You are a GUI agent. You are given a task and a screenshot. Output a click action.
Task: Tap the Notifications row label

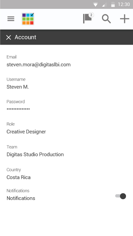pos(21,198)
